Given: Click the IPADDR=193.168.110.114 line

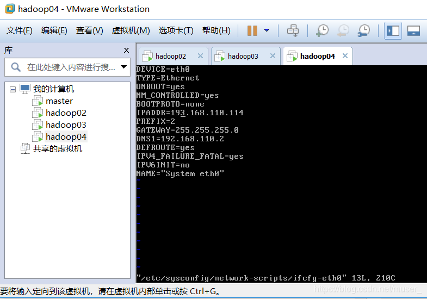Looking at the screenshot, I should (190, 113).
